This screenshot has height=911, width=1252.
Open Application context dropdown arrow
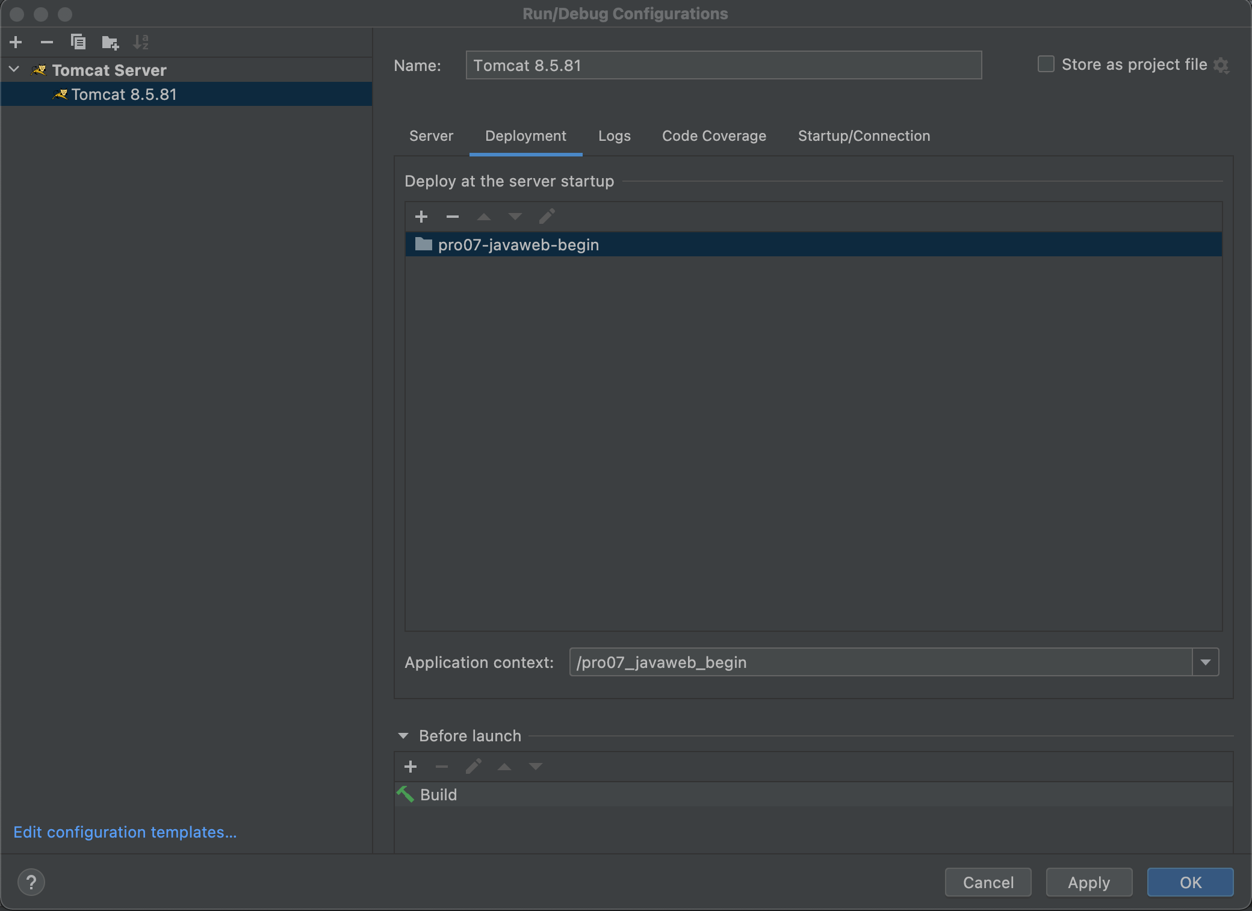click(x=1206, y=662)
